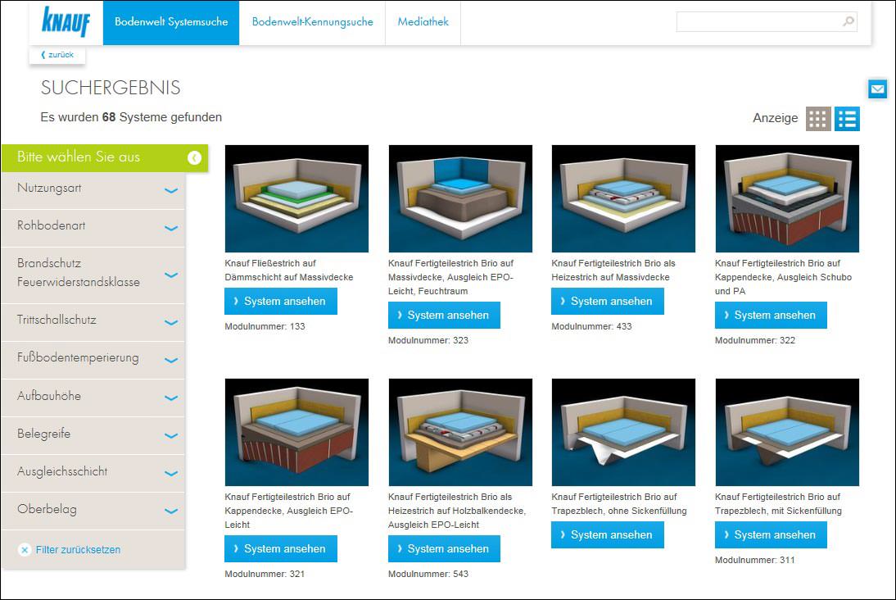Open thumbnail of Brio Heizestrich auf Massivdecke

(623, 198)
